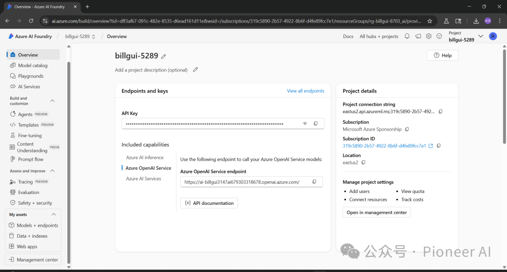Collapse the My assets section
The width and height of the screenshot is (507, 272).
54,214
